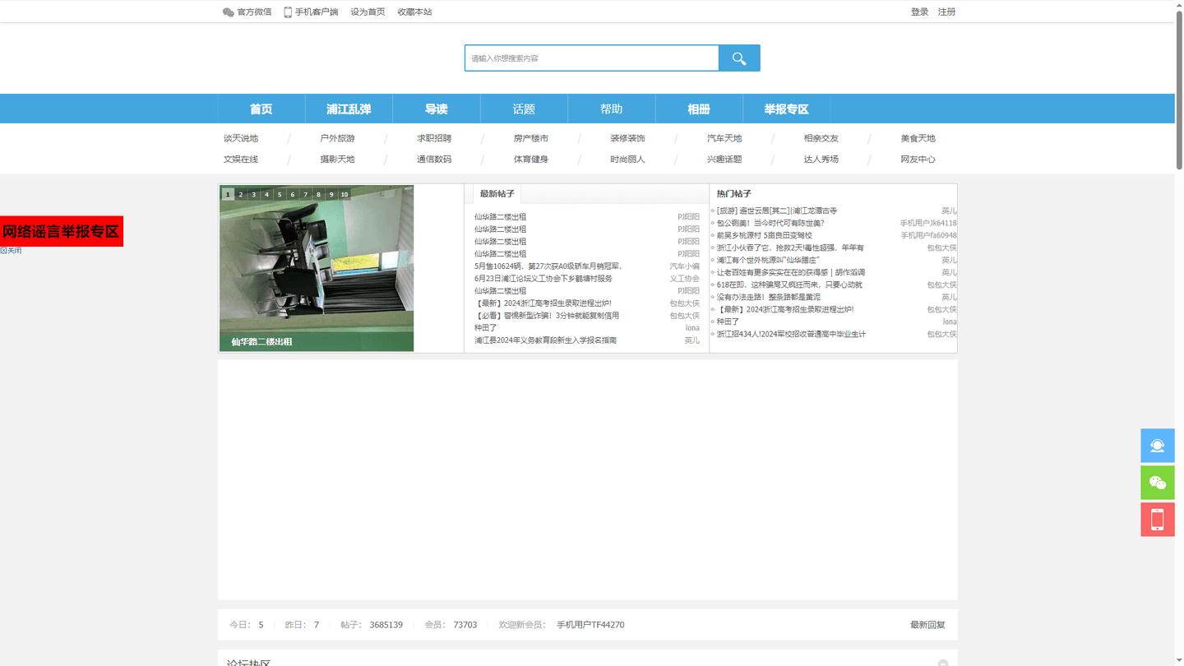Select slide number 2 in slideshow
The width and height of the screenshot is (1184, 666).
click(241, 195)
